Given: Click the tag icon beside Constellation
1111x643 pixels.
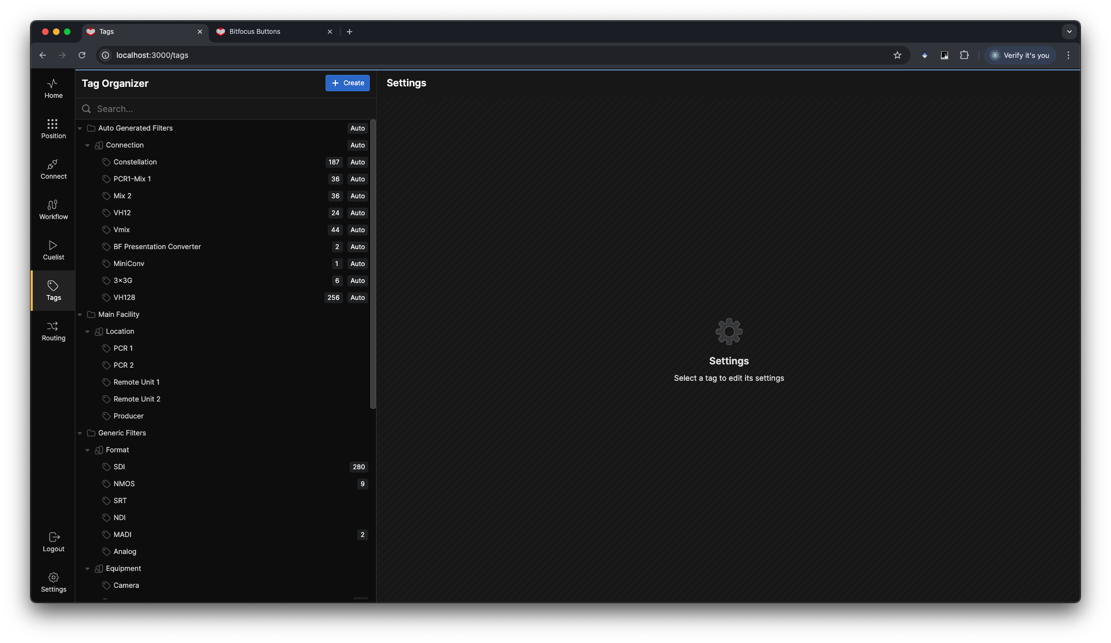Looking at the screenshot, I should (107, 162).
